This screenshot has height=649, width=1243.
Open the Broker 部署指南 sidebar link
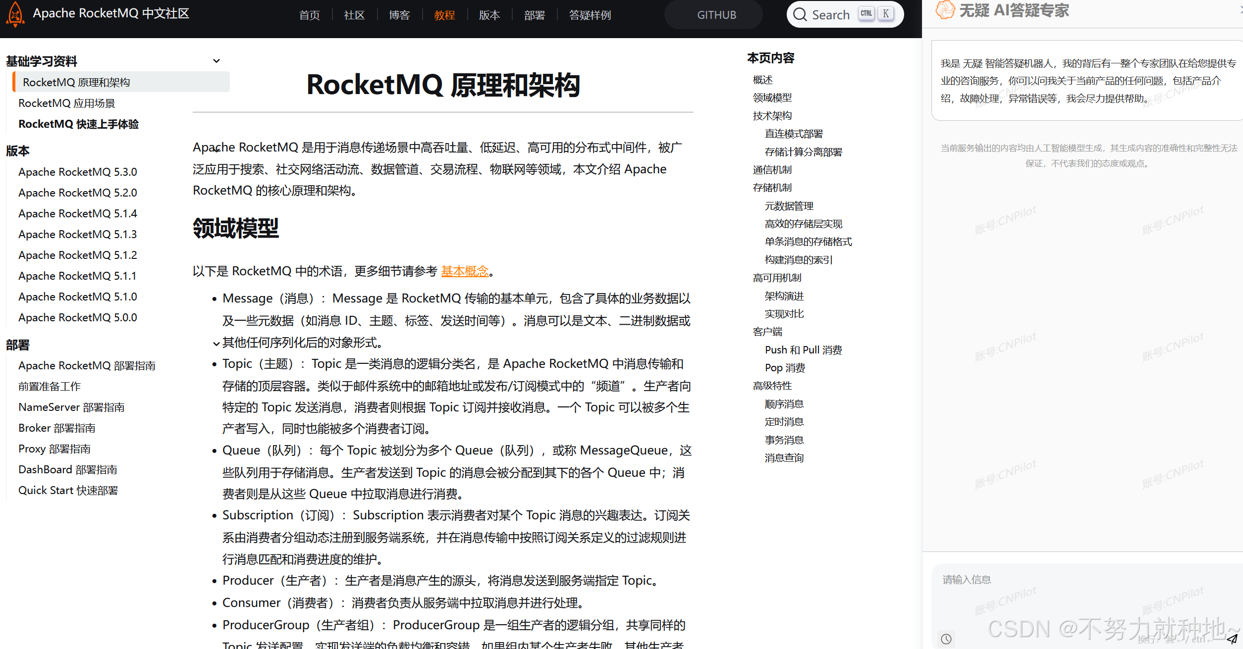[x=57, y=428]
